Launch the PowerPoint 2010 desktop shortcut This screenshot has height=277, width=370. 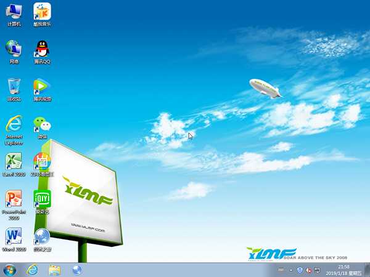pos(14,205)
